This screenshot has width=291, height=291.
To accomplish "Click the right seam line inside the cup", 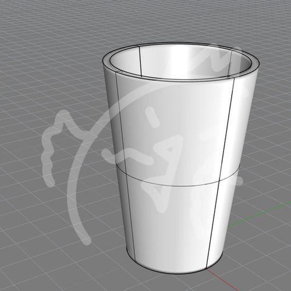I will pyautogui.click(x=230, y=63).
